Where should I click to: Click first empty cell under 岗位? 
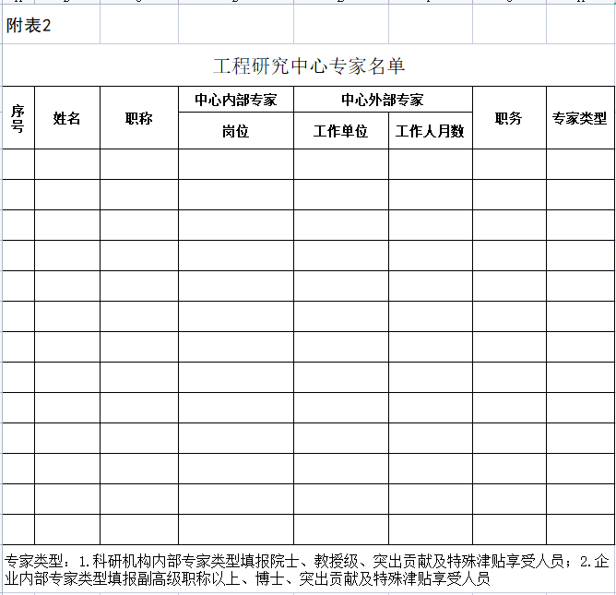click(x=235, y=164)
